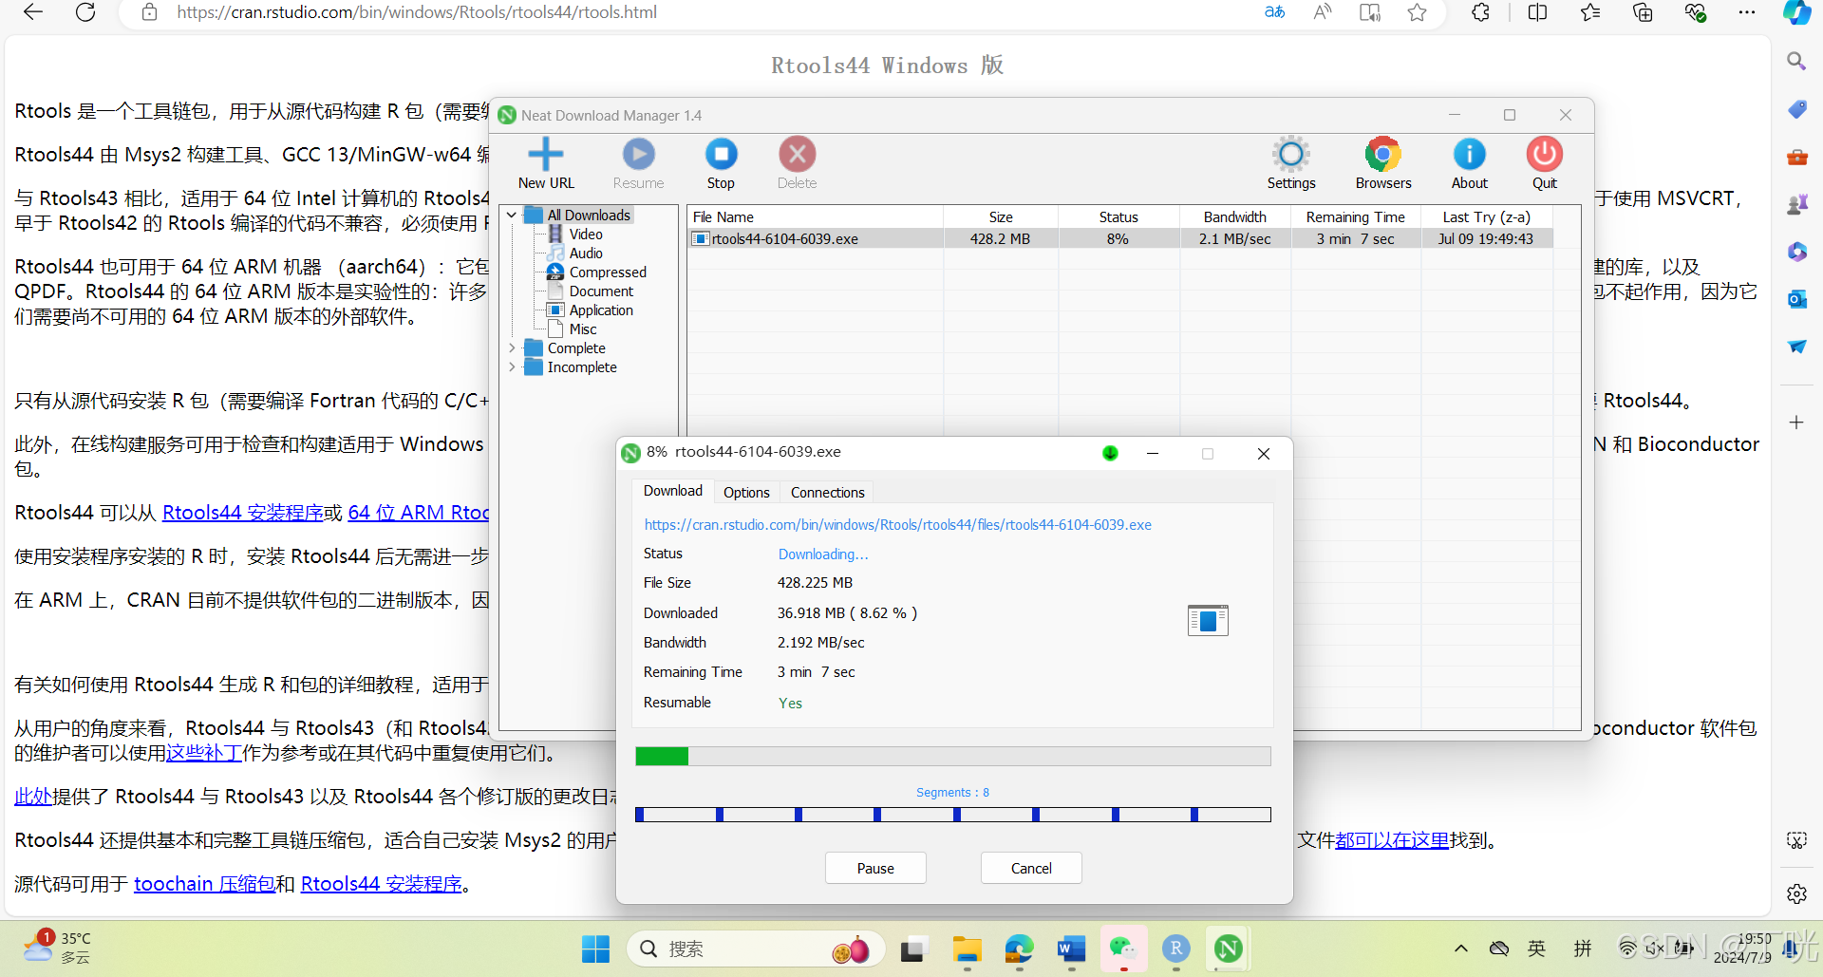Show hidden system tray icons
Screen dimensions: 1823x977
tap(1461, 949)
